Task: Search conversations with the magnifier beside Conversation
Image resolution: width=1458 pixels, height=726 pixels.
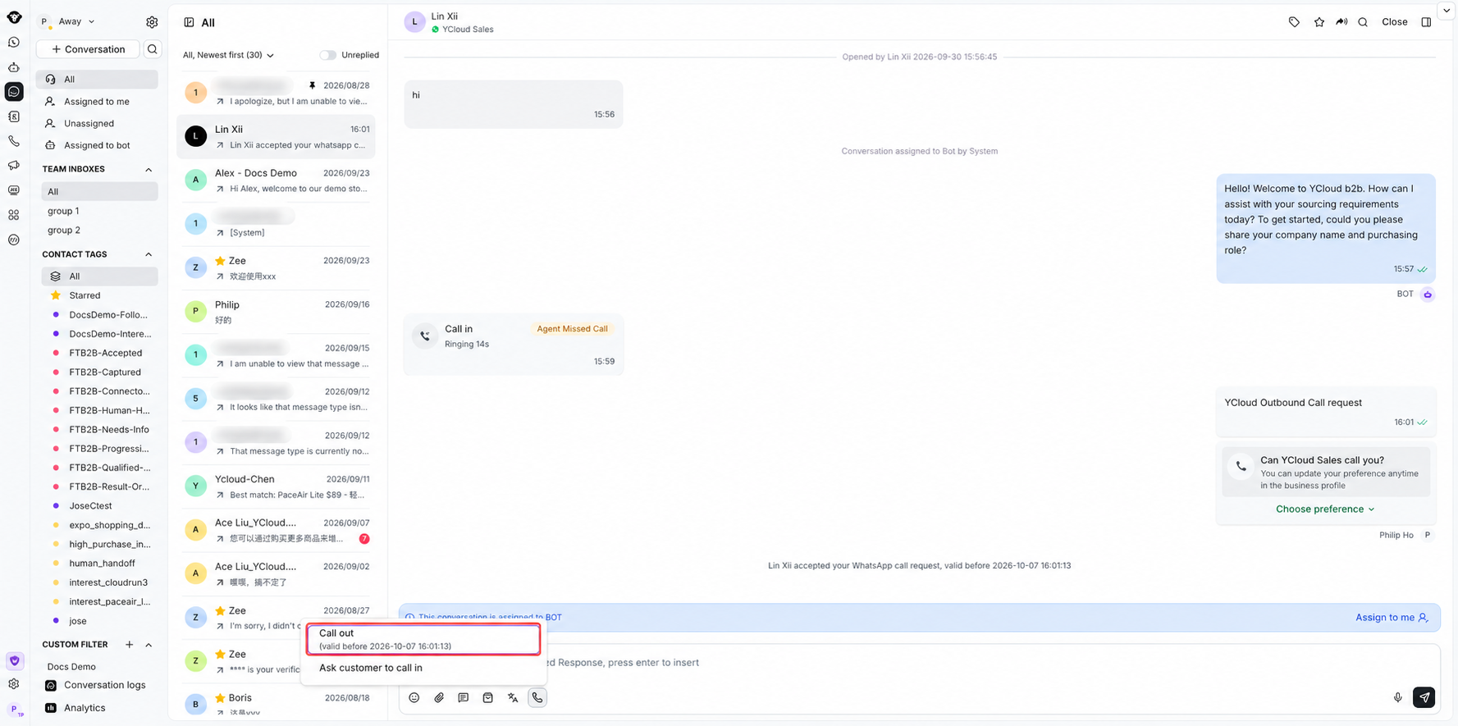Action: [152, 49]
